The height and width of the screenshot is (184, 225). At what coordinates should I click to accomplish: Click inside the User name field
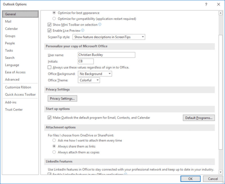coord(107,55)
